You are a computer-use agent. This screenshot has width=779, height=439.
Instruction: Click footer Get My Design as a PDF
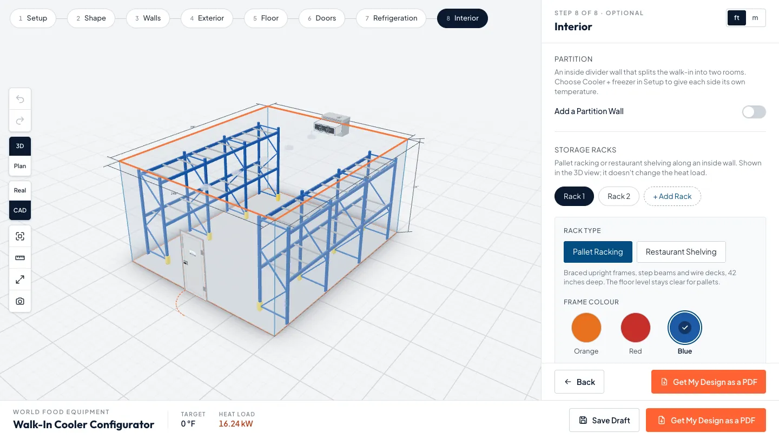tap(706, 420)
